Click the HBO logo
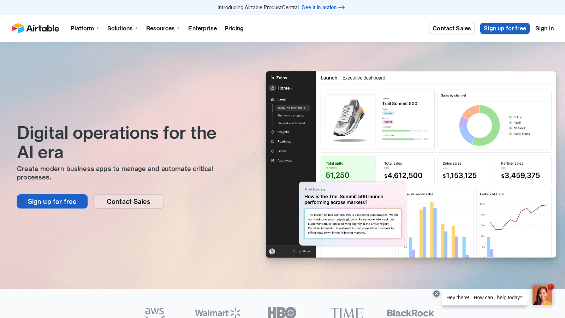Screen dimensions: 565x318 [282, 313]
